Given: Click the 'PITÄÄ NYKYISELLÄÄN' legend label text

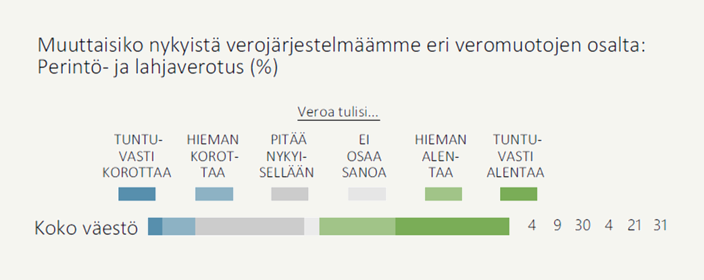Looking at the screenshot, I should pyautogui.click(x=289, y=156).
